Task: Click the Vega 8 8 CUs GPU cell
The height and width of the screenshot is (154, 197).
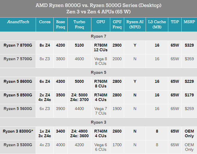Action: [x=101, y=61]
